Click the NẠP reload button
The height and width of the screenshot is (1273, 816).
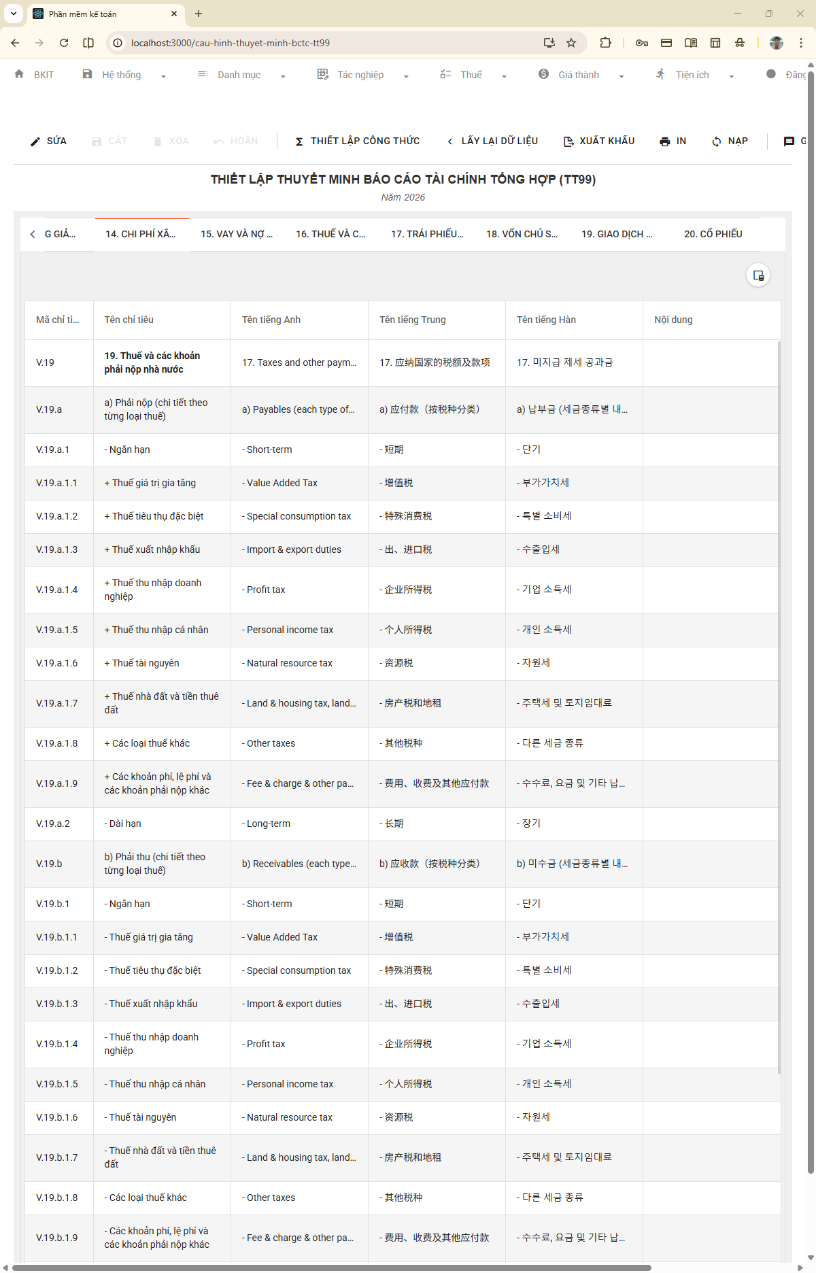(x=730, y=141)
